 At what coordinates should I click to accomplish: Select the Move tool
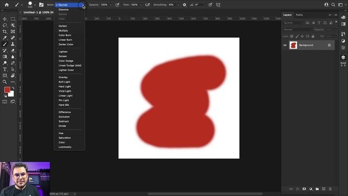5,19
